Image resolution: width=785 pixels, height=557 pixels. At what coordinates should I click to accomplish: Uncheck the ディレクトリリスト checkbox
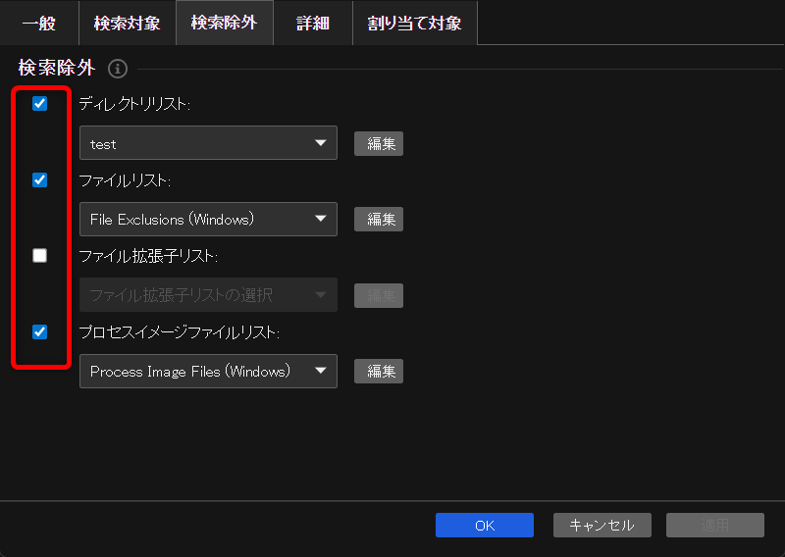(x=39, y=104)
